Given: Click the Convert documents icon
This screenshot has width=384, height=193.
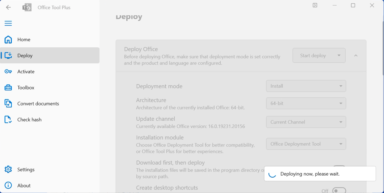Looking at the screenshot, I should coord(8,103).
